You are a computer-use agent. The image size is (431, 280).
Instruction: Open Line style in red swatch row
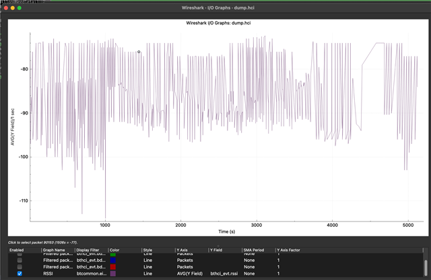(x=148, y=267)
